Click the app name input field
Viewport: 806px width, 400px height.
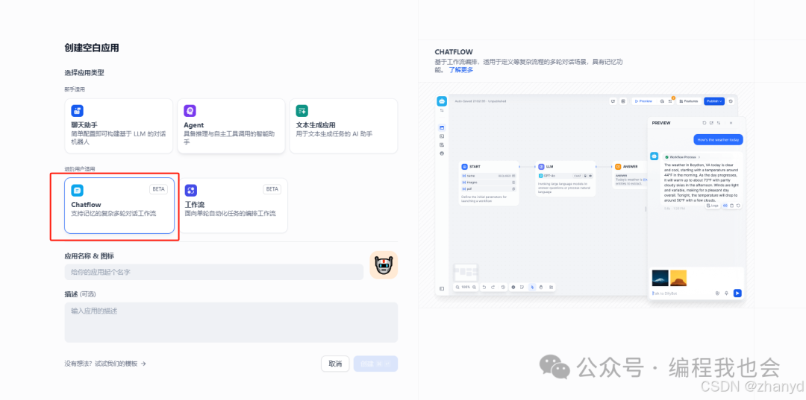[213, 273]
